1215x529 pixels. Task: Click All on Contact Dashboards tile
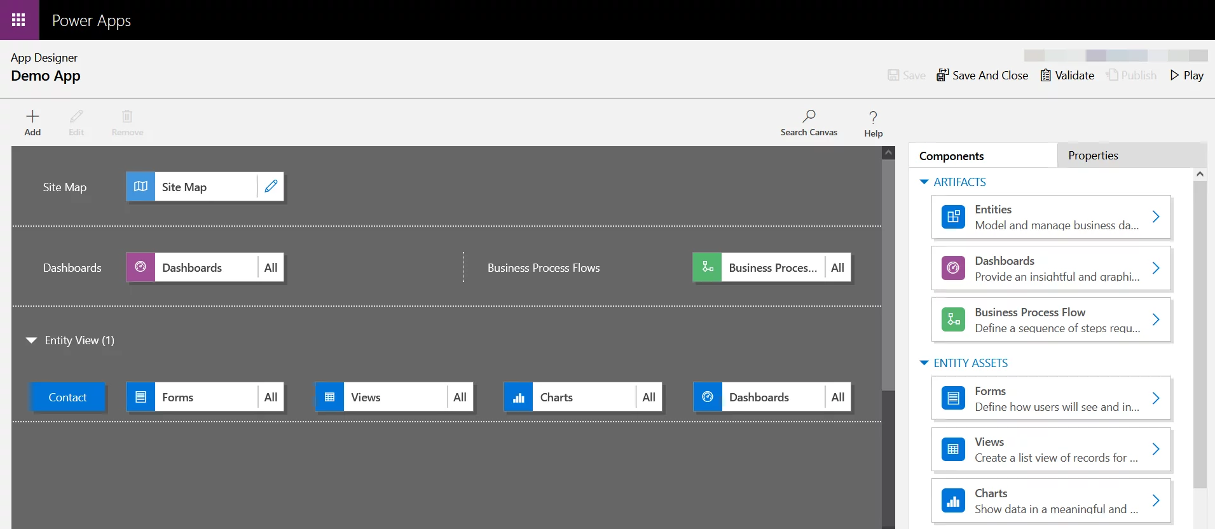[838, 397]
